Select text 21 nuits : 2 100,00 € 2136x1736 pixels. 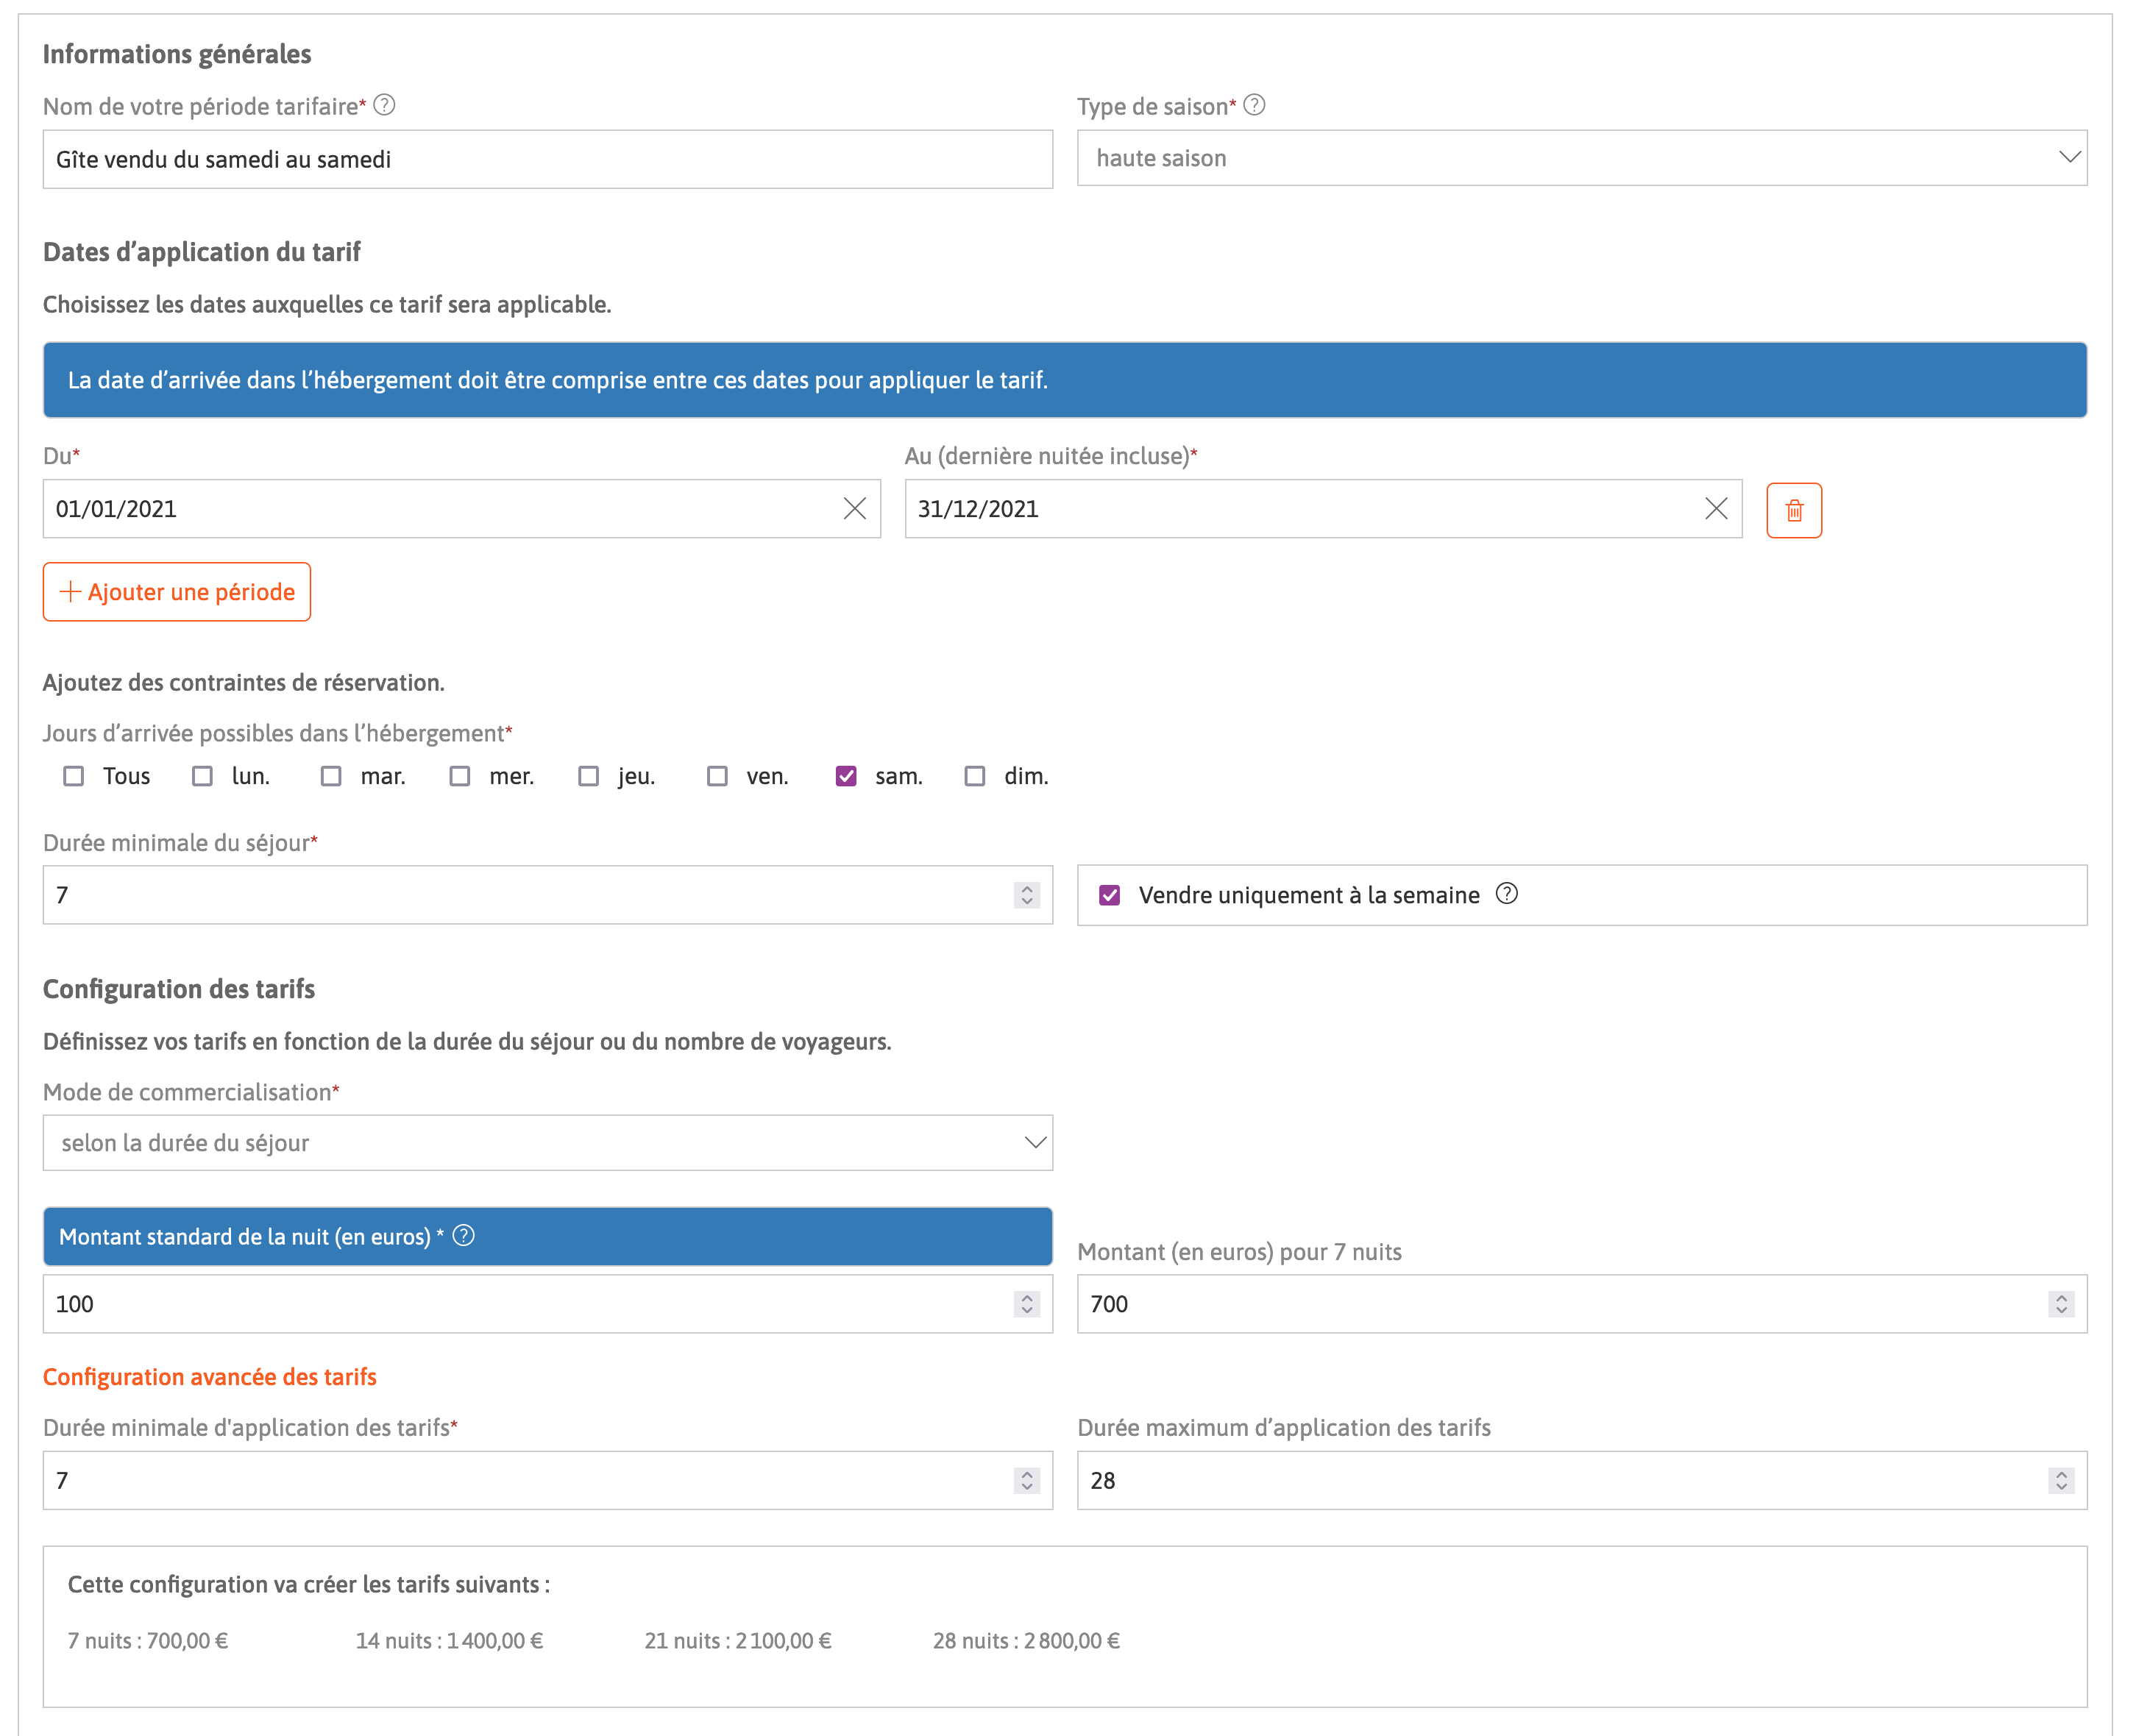[x=738, y=1641]
